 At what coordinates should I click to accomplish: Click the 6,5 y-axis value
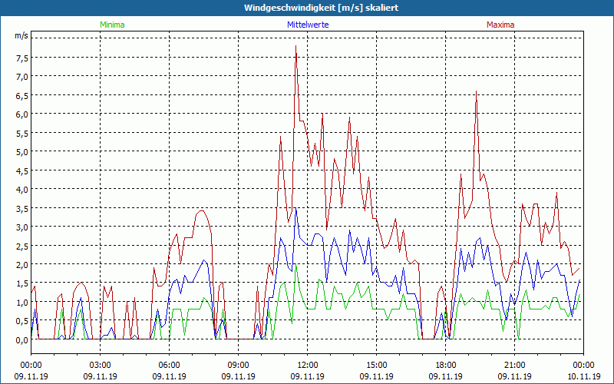click(22, 96)
